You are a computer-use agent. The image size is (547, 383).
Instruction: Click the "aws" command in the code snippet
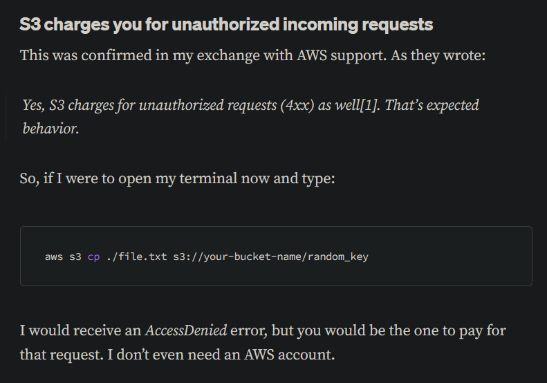click(x=54, y=256)
